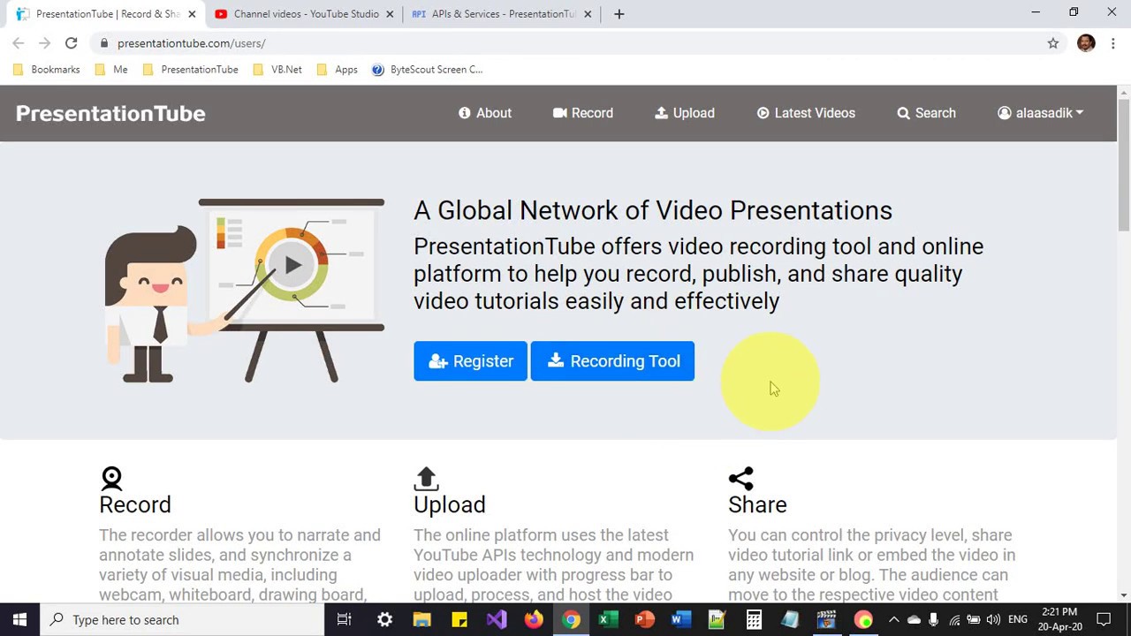Viewport: 1131px width, 636px height.
Task: Close the PresentationTube browser tab
Action: coord(192,14)
